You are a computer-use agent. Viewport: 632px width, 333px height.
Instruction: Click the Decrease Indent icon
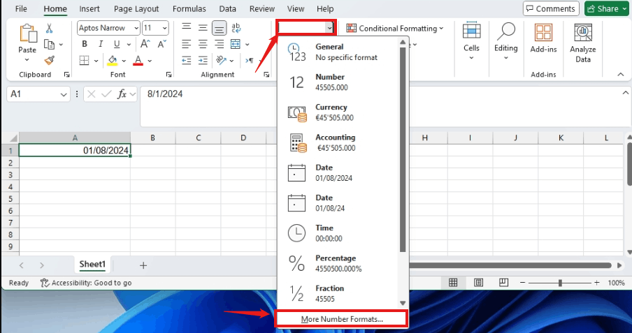[x=186, y=61]
